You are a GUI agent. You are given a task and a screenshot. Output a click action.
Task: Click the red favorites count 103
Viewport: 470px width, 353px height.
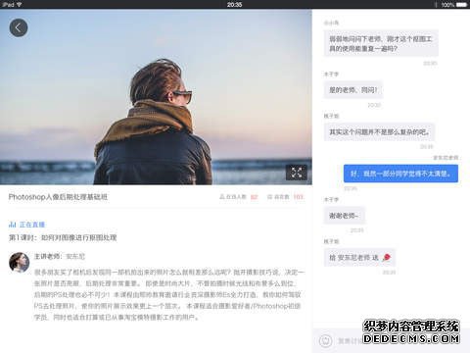pyautogui.click(x=298, y=197)
